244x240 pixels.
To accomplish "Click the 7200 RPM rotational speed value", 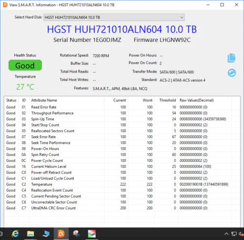I will [x=101, y=56].
